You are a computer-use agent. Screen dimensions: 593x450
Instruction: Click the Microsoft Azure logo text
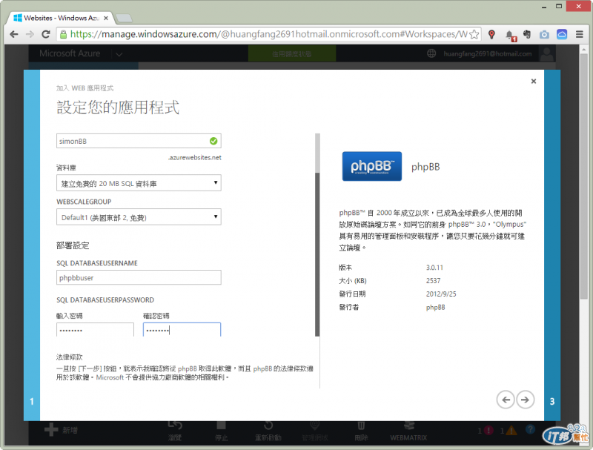coord(70,53)
